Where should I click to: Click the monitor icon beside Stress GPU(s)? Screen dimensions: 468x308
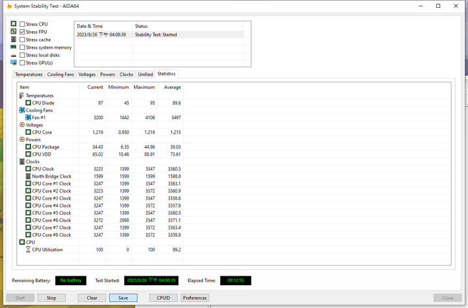tap(14, 62)
